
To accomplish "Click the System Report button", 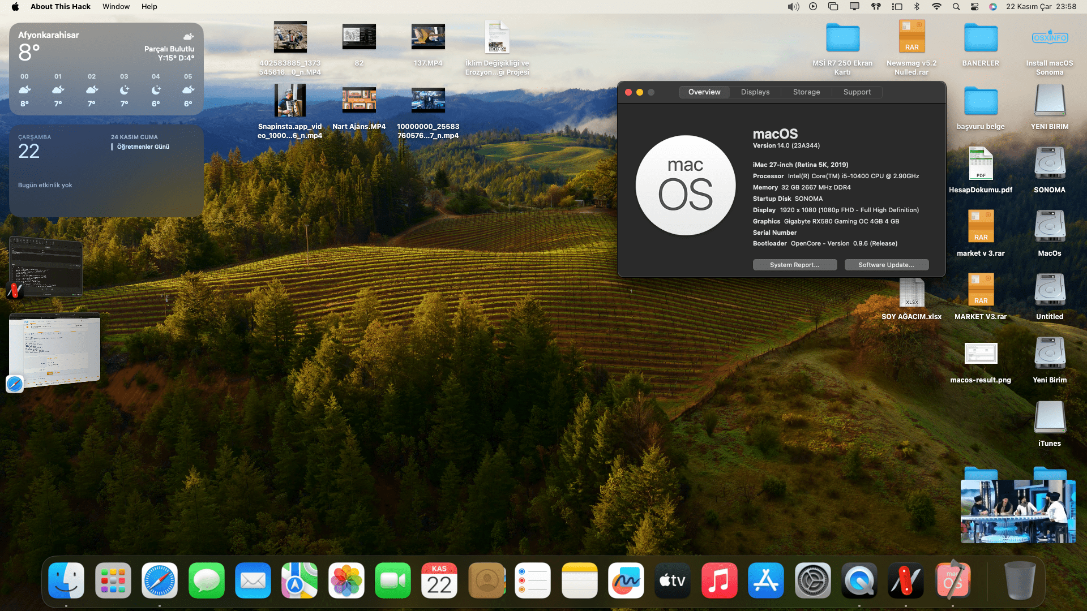I will click(794, 265).
